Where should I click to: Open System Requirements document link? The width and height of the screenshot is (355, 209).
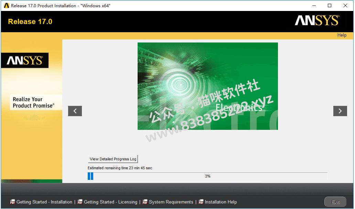pyautogui.click(x=171, y=202)
